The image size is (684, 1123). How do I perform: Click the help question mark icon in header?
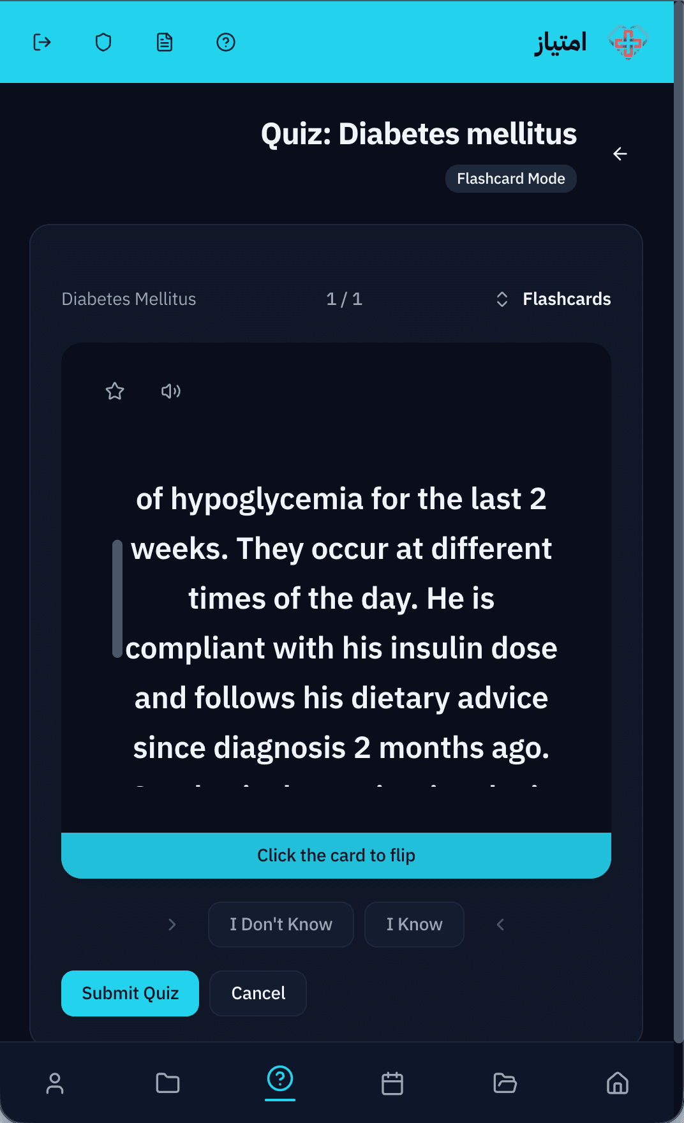click(226, 42)
